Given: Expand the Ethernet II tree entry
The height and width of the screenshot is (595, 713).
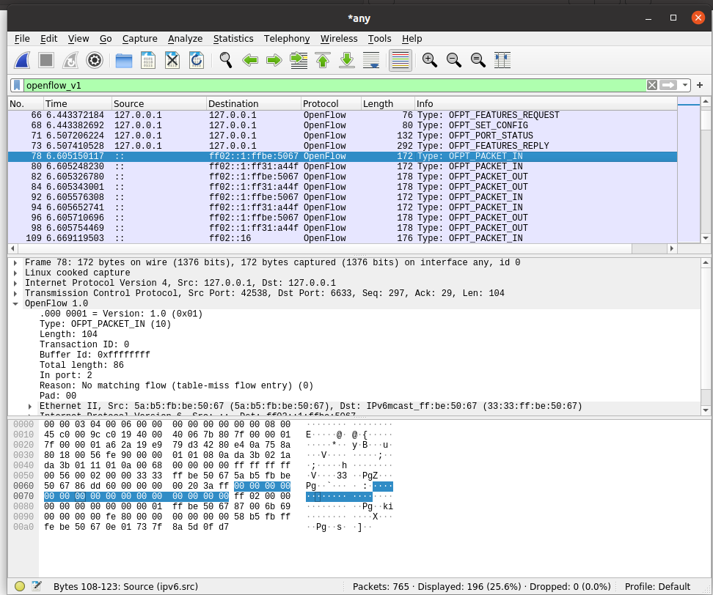Looking at the screenshot, I should pos(30,406).
